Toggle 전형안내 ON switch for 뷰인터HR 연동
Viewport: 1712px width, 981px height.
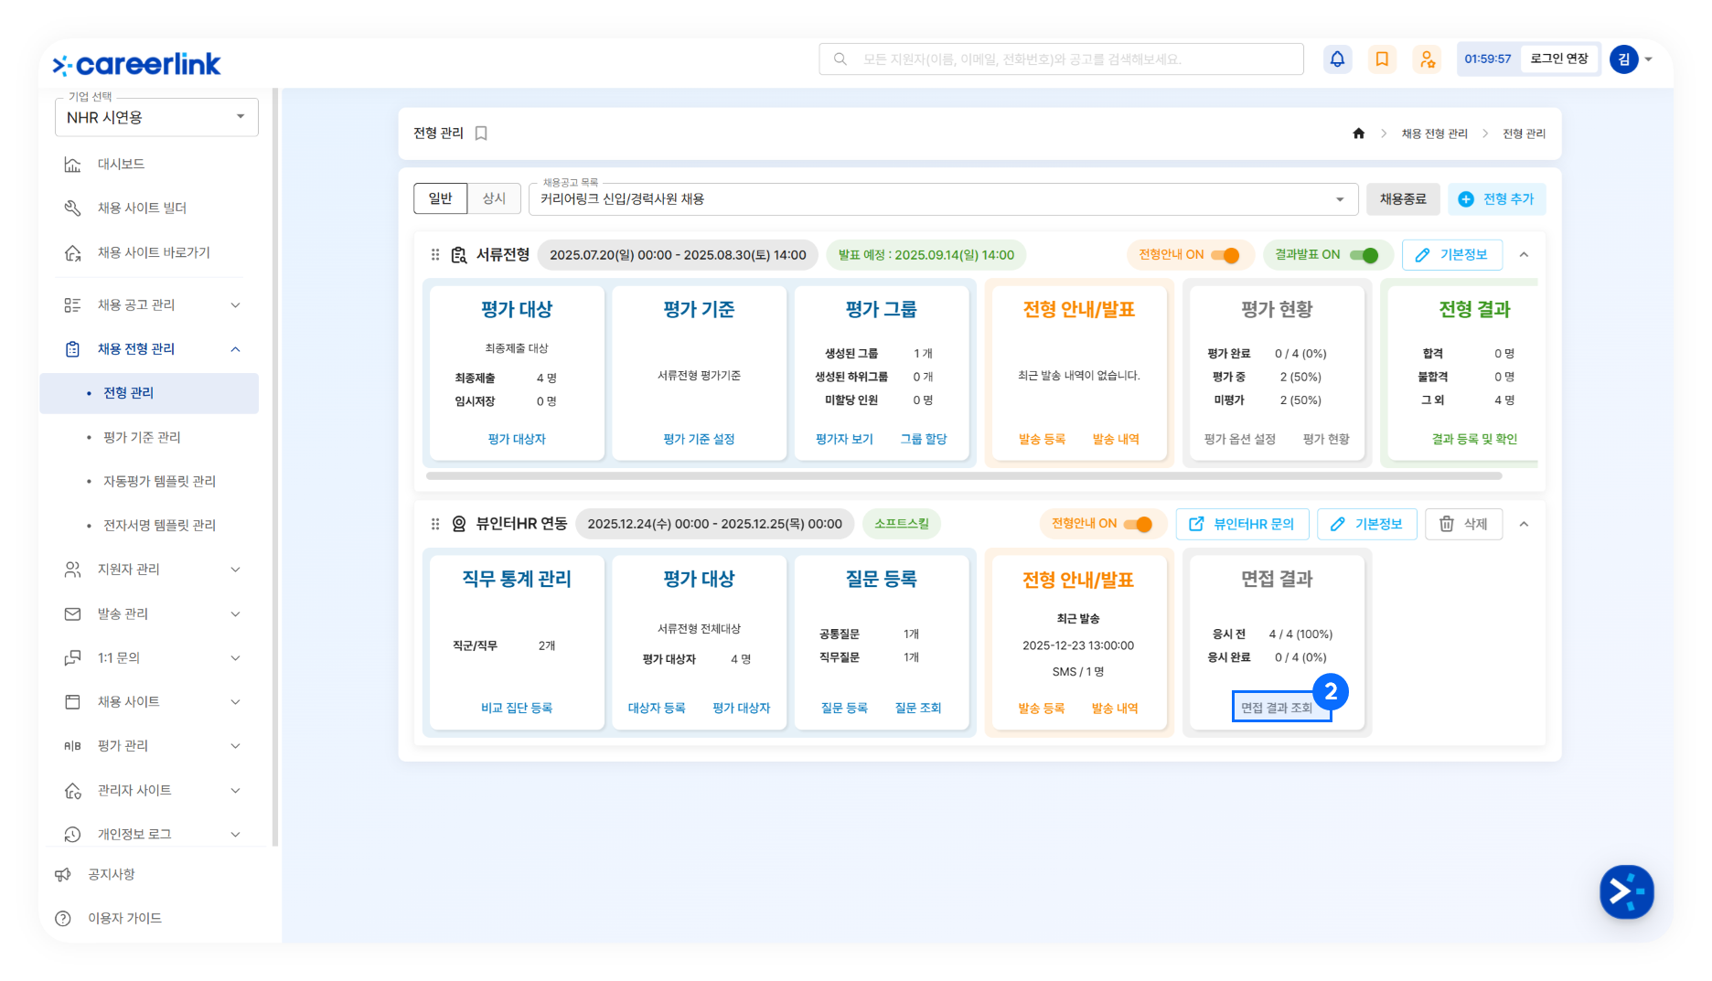tap(1139, 524)
